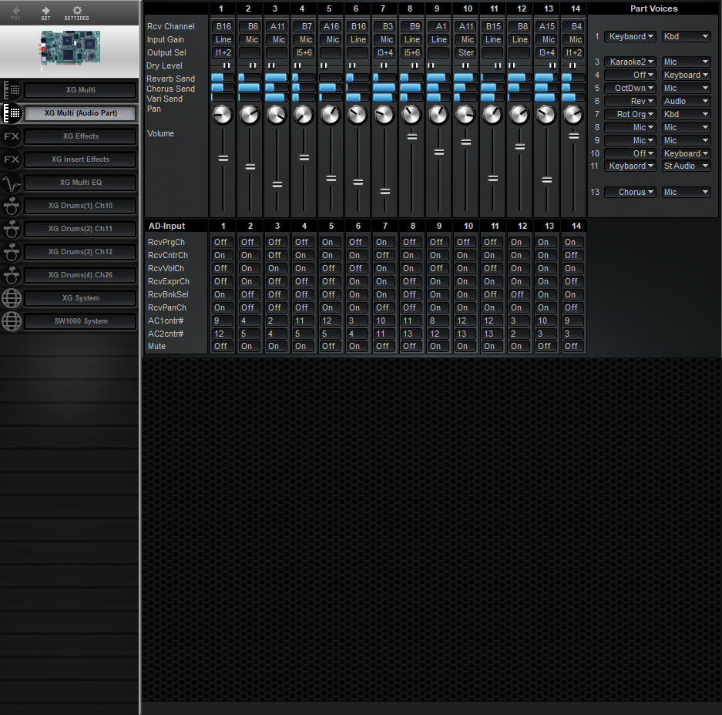Open the XG Multi EQ page

pos(81,183)
